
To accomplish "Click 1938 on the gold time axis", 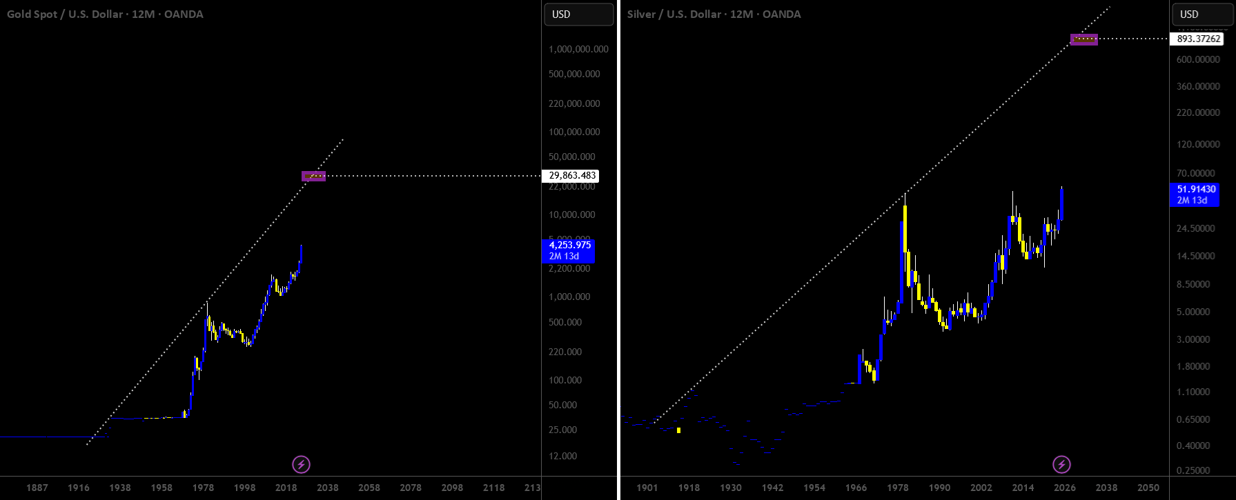I will coord(120,488).
